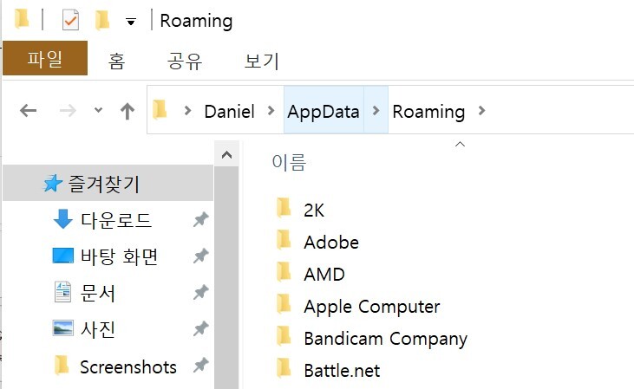
Task: Click the pin icon next to 문서
Action: 201,293
